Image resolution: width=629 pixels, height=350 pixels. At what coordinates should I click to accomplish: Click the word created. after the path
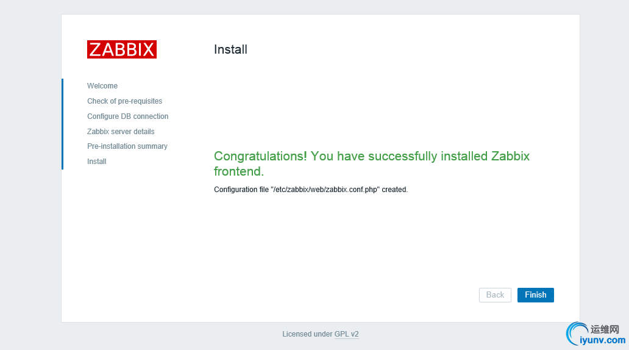click(x=395, y=190)
